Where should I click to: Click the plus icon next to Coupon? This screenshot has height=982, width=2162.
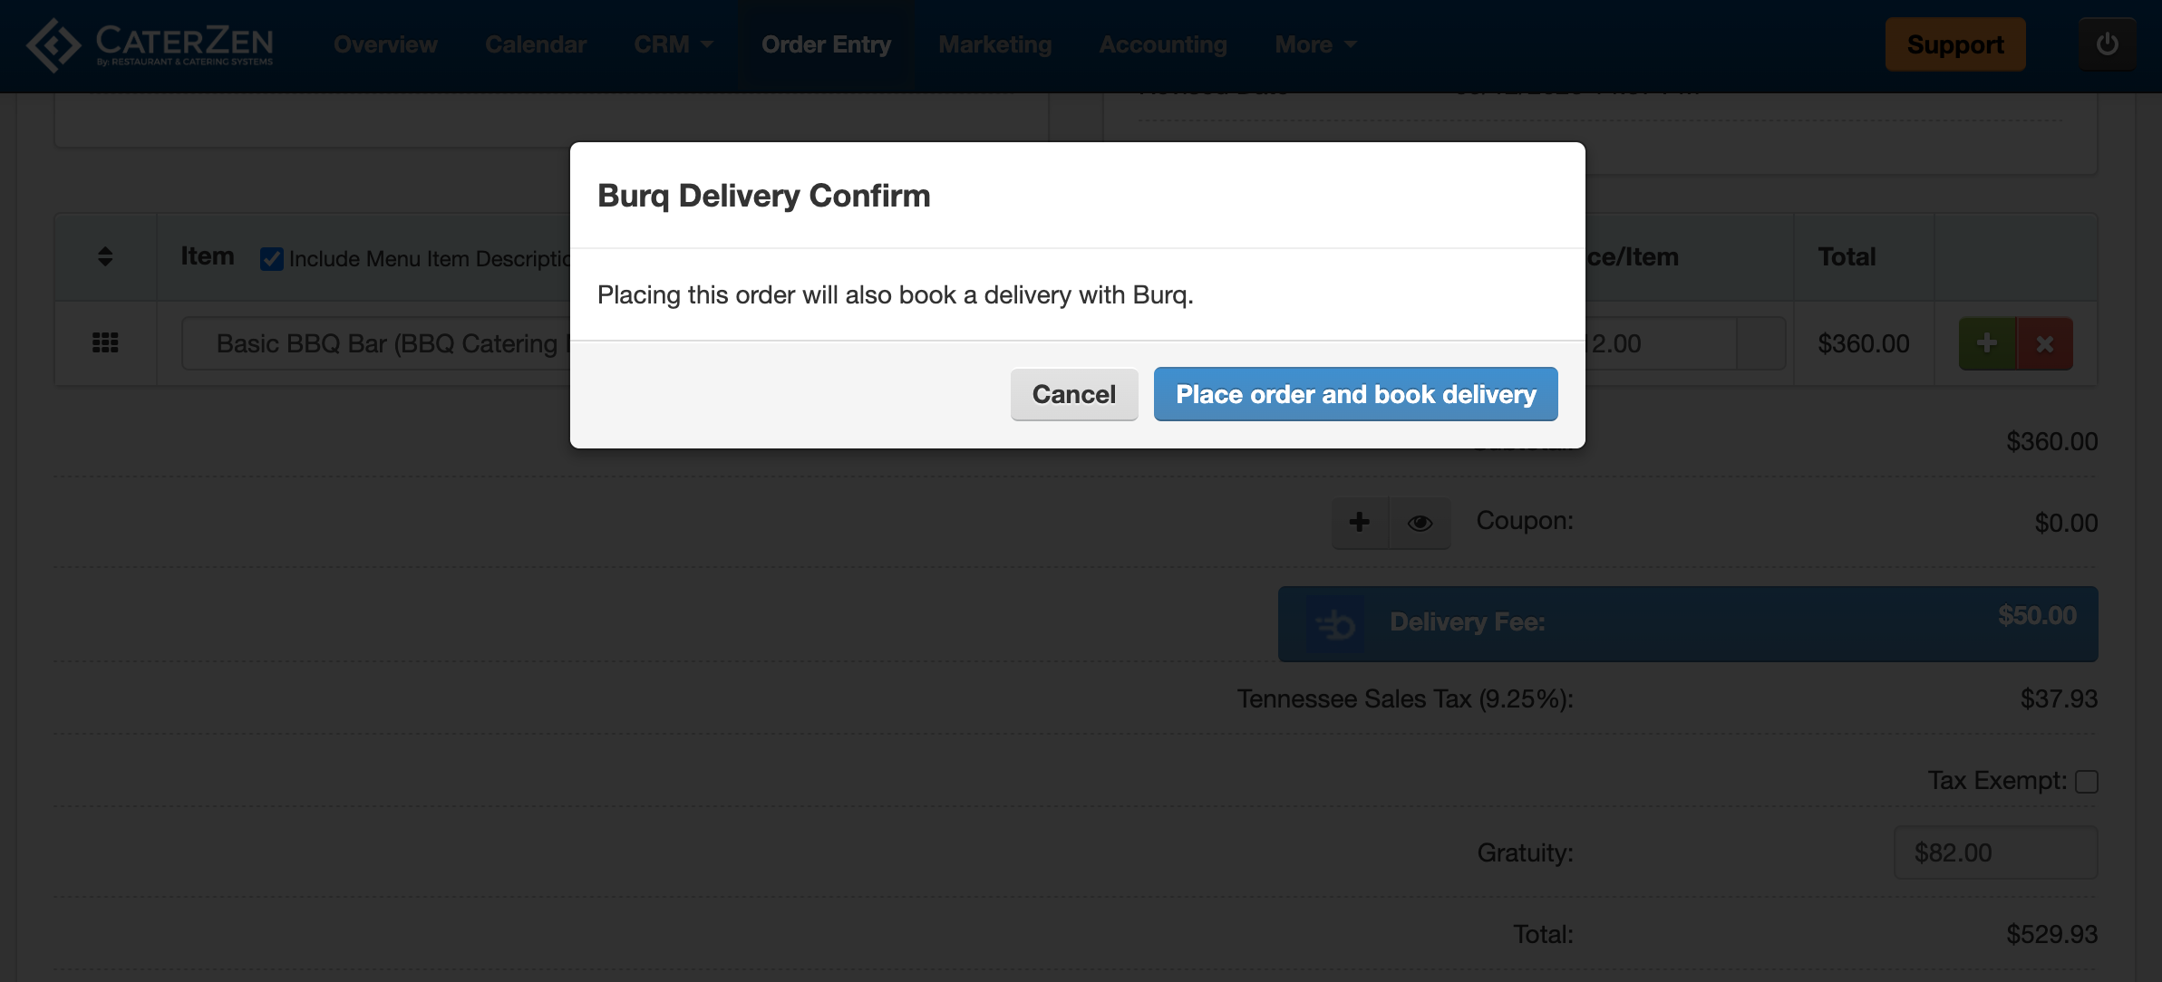tap(1359, 522)
